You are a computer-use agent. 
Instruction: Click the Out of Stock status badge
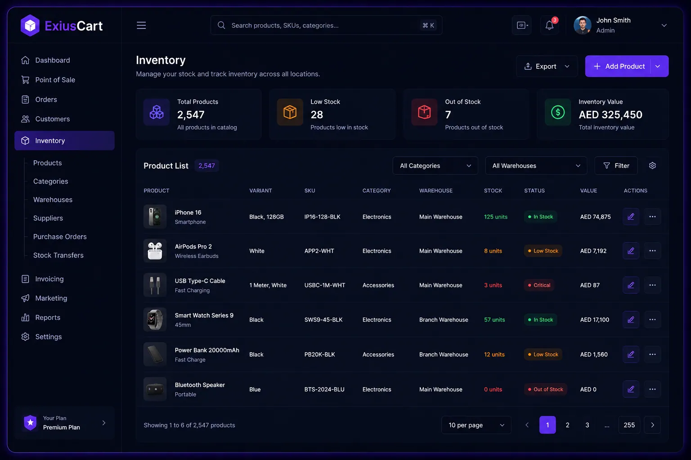(546, 389)
